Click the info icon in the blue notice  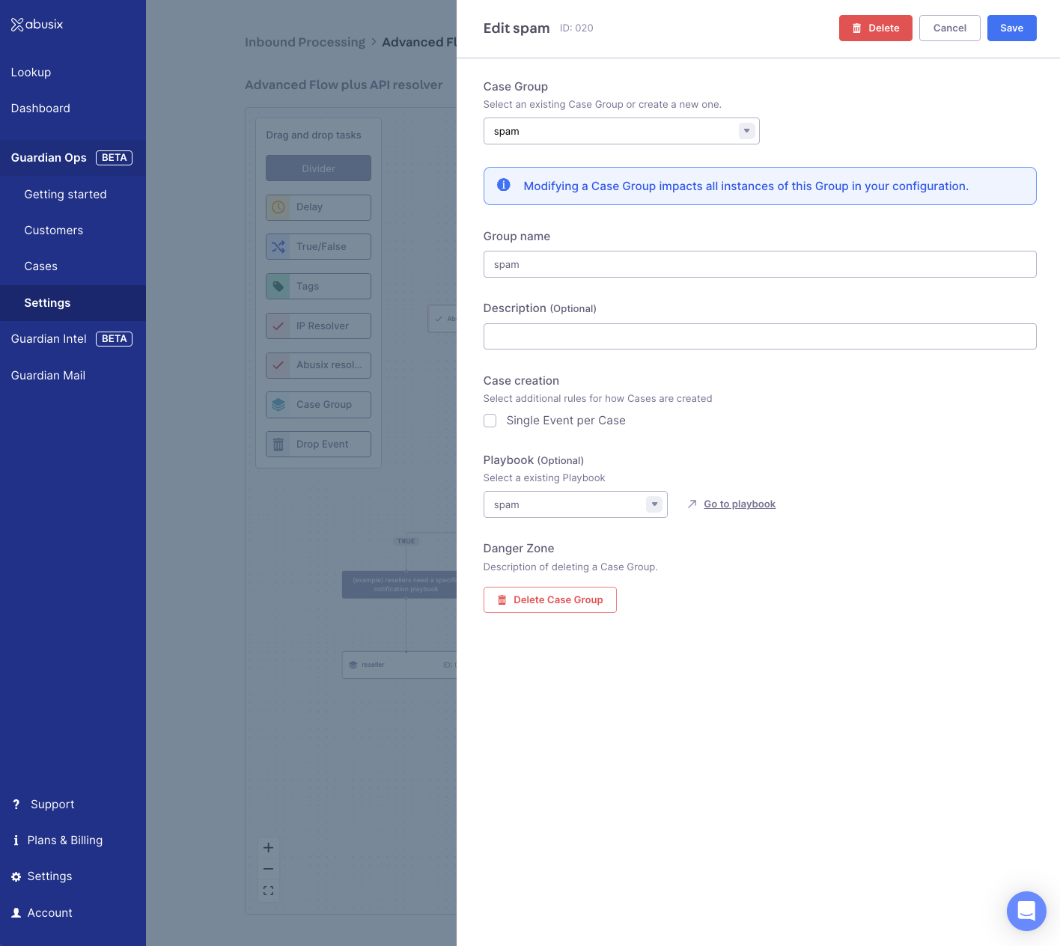coord(504,185)
